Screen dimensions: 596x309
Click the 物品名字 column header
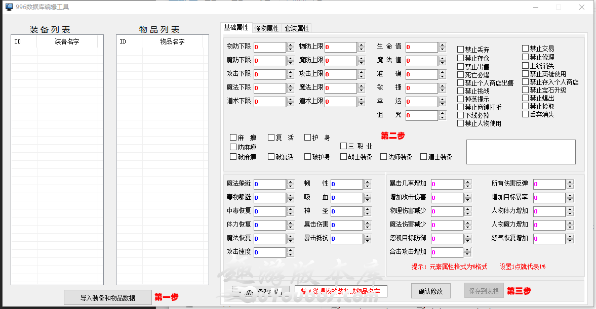[172, 41]
